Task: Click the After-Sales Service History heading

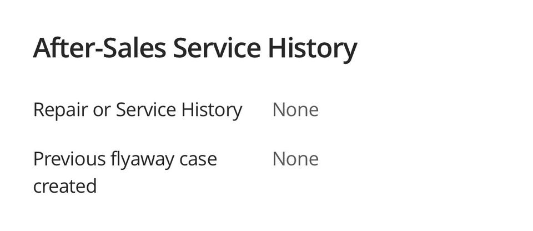Action: click(x=195, y=48)
